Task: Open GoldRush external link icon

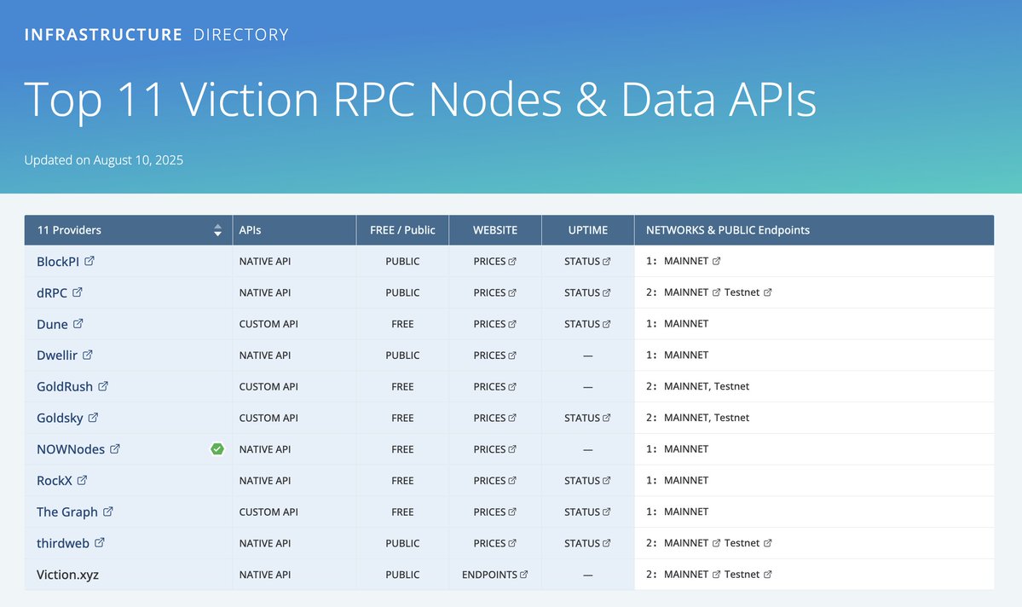Action: [x=103, y=386]
